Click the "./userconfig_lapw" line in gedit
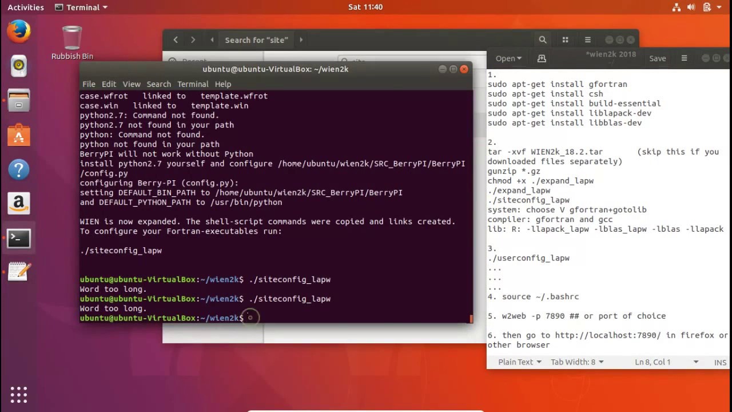This screenshot has width=732, height=412. [x=528, y=258]
